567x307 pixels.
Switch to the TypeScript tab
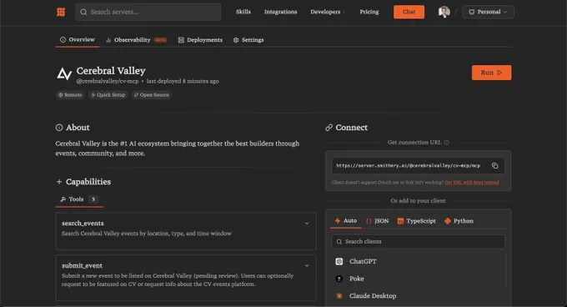(x=417, y=221)
